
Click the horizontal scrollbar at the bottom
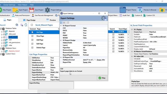click(53, 91)
